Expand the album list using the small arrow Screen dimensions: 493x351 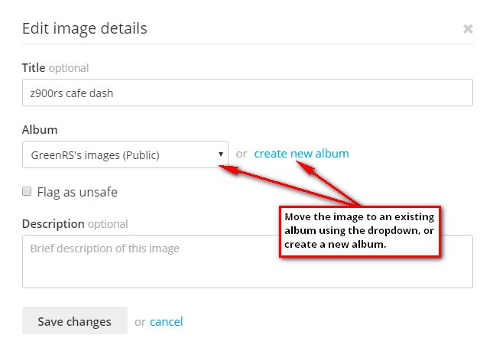tap(221, 154)
